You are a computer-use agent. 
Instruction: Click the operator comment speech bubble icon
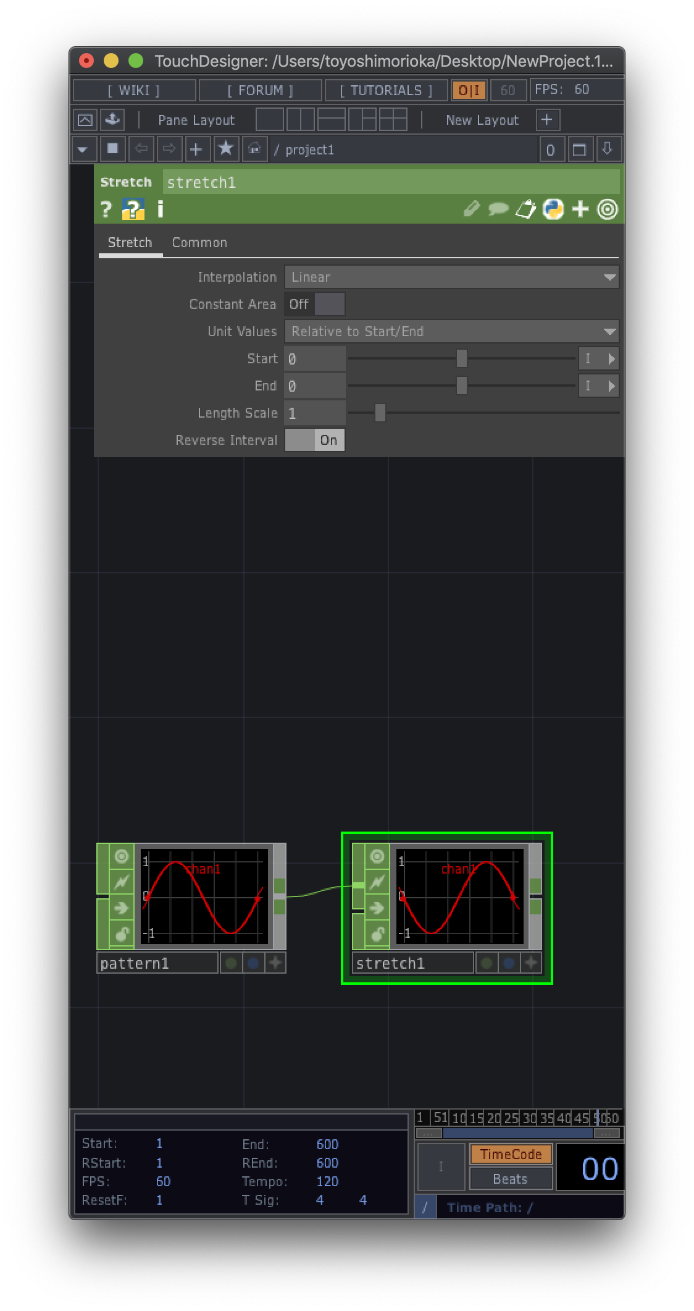(498, 209)
